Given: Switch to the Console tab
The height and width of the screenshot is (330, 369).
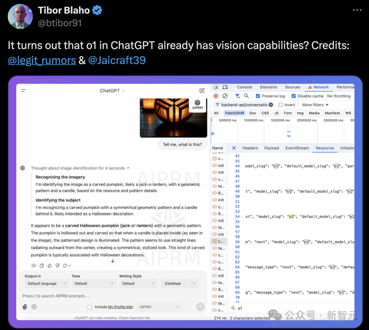Looking at the screenshot, I should click(245, 87).
